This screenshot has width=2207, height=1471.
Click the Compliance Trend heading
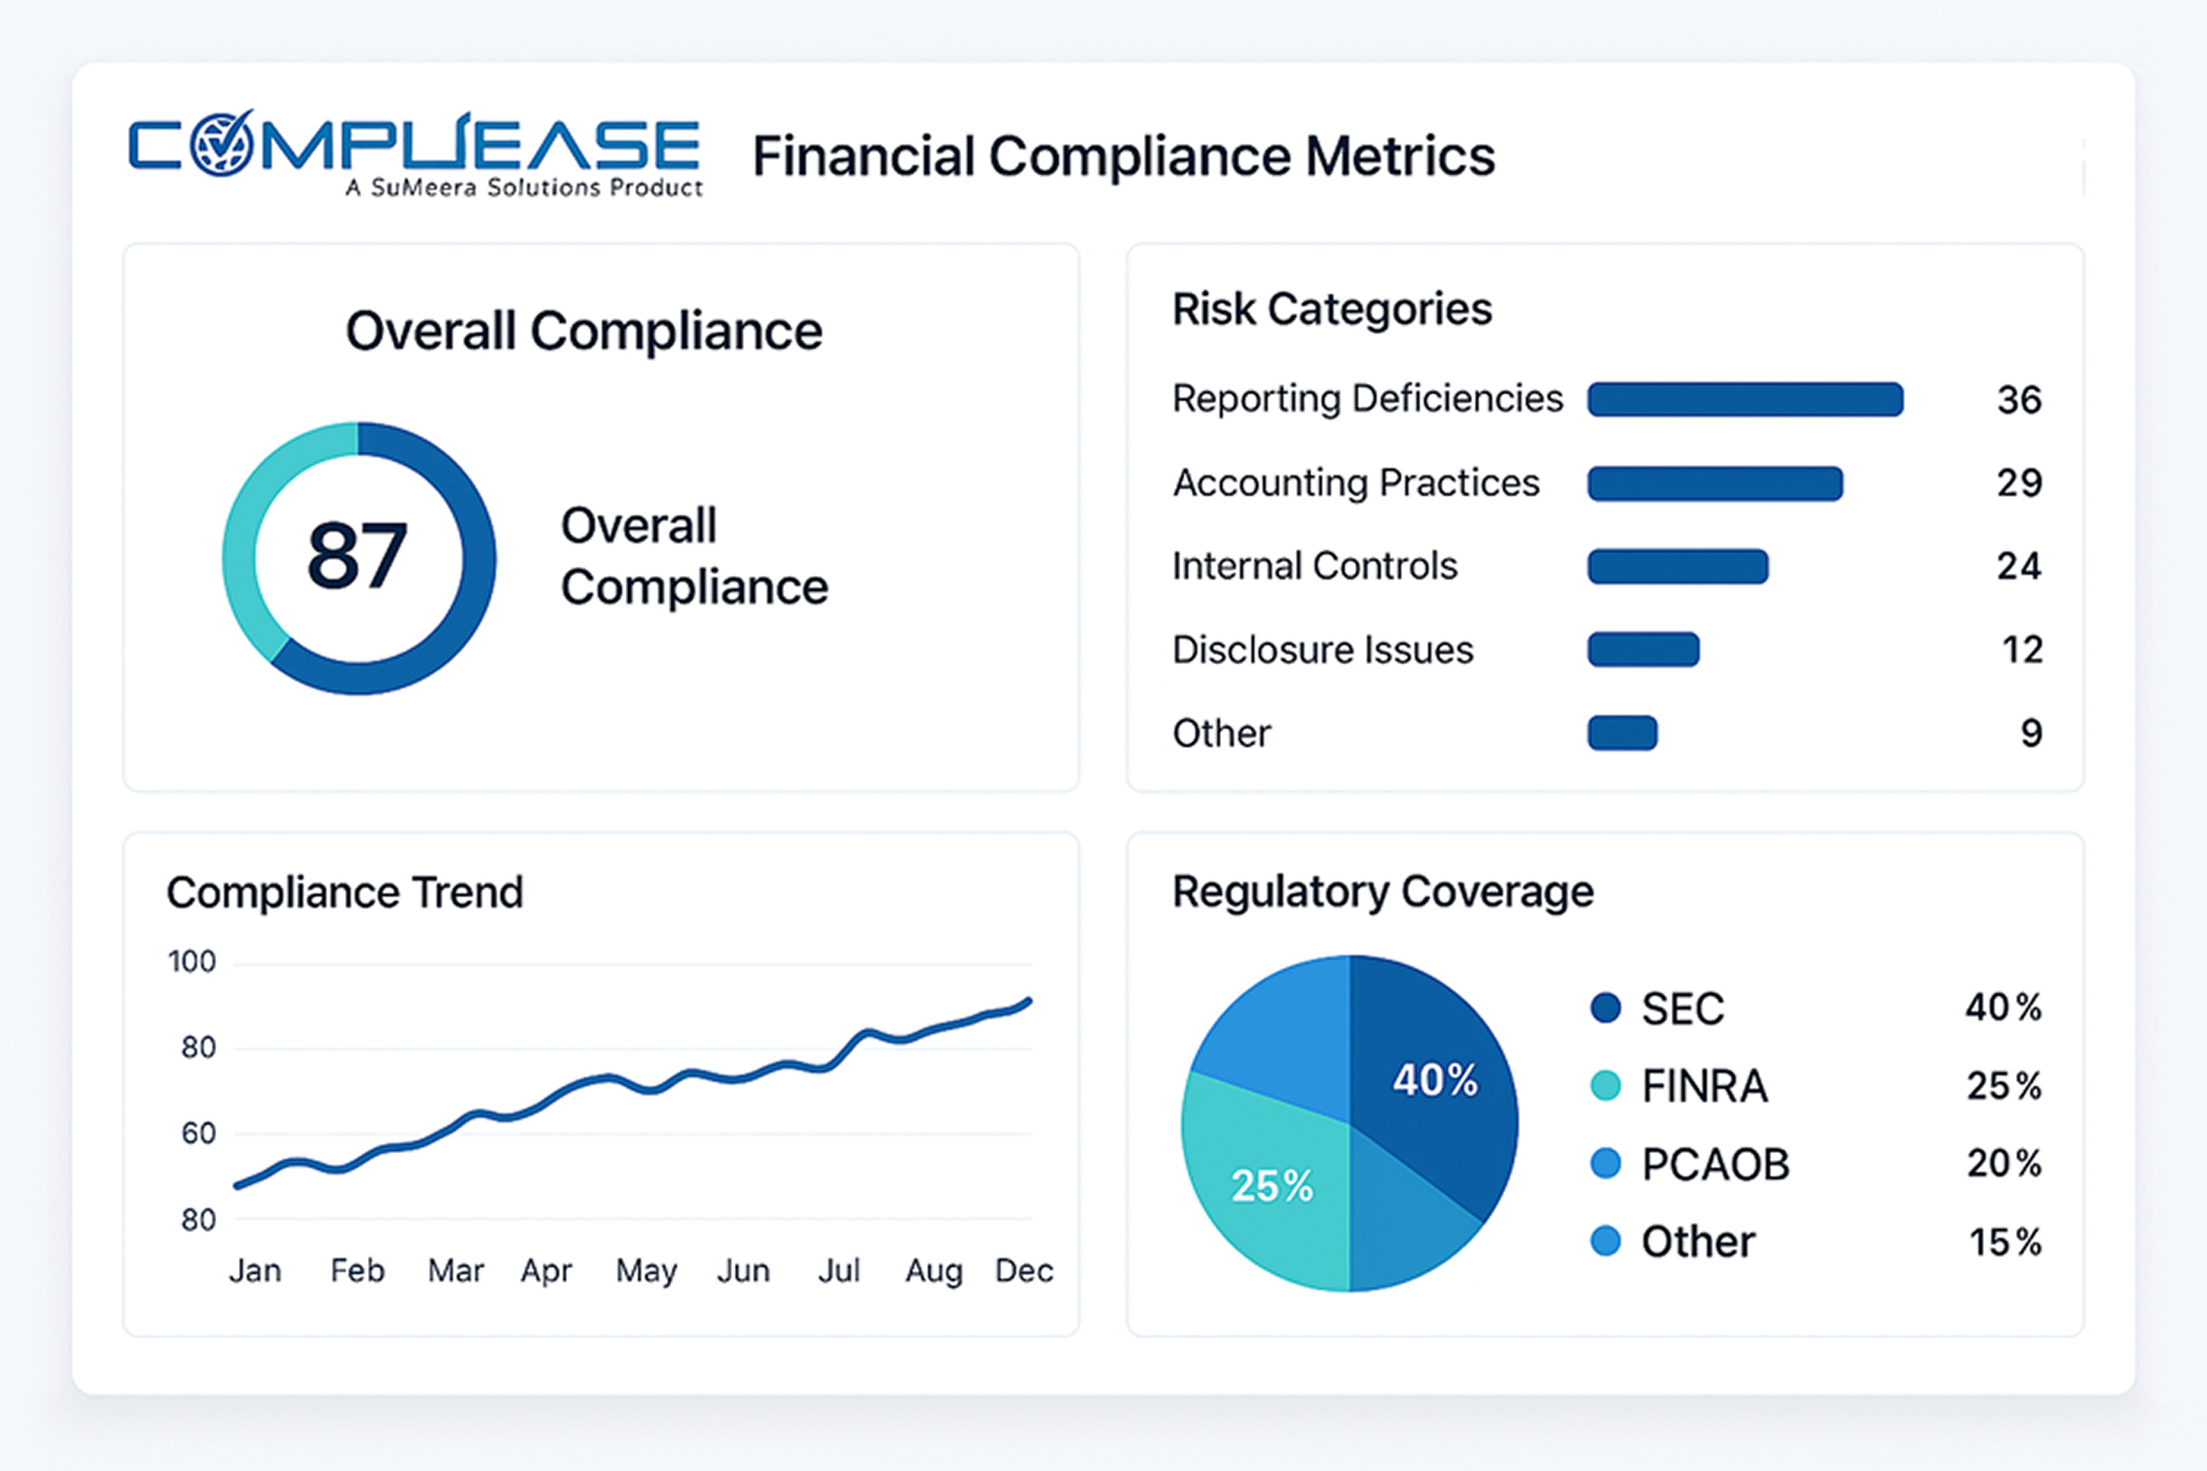[345, 892]
